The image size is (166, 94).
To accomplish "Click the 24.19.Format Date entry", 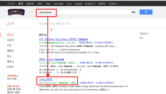I will tap(69, 70).
